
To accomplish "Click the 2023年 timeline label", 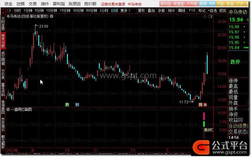I will (x=12, y=150).
